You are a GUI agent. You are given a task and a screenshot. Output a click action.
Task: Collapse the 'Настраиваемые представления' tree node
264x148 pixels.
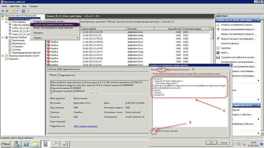(x=3, y=19)
